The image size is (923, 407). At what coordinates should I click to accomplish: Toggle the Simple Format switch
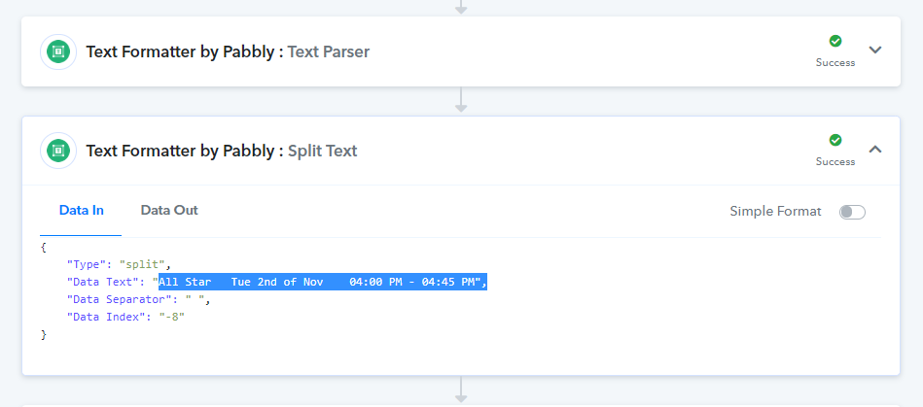pyautogui.click(x=852, y=212)
